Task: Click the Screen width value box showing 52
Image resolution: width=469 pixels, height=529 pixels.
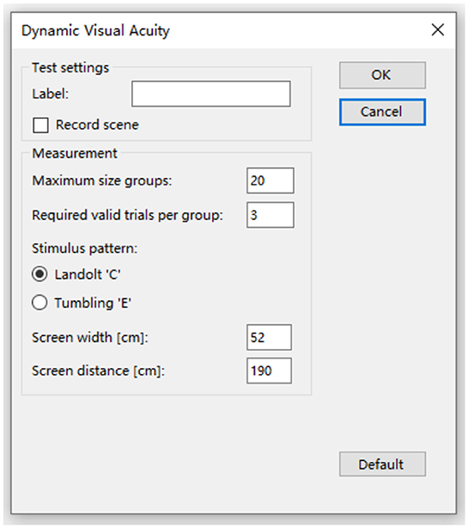Action: (269, 337)
